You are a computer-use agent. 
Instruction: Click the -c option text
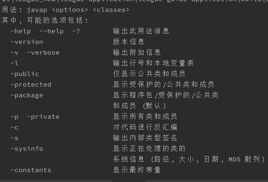14,127
